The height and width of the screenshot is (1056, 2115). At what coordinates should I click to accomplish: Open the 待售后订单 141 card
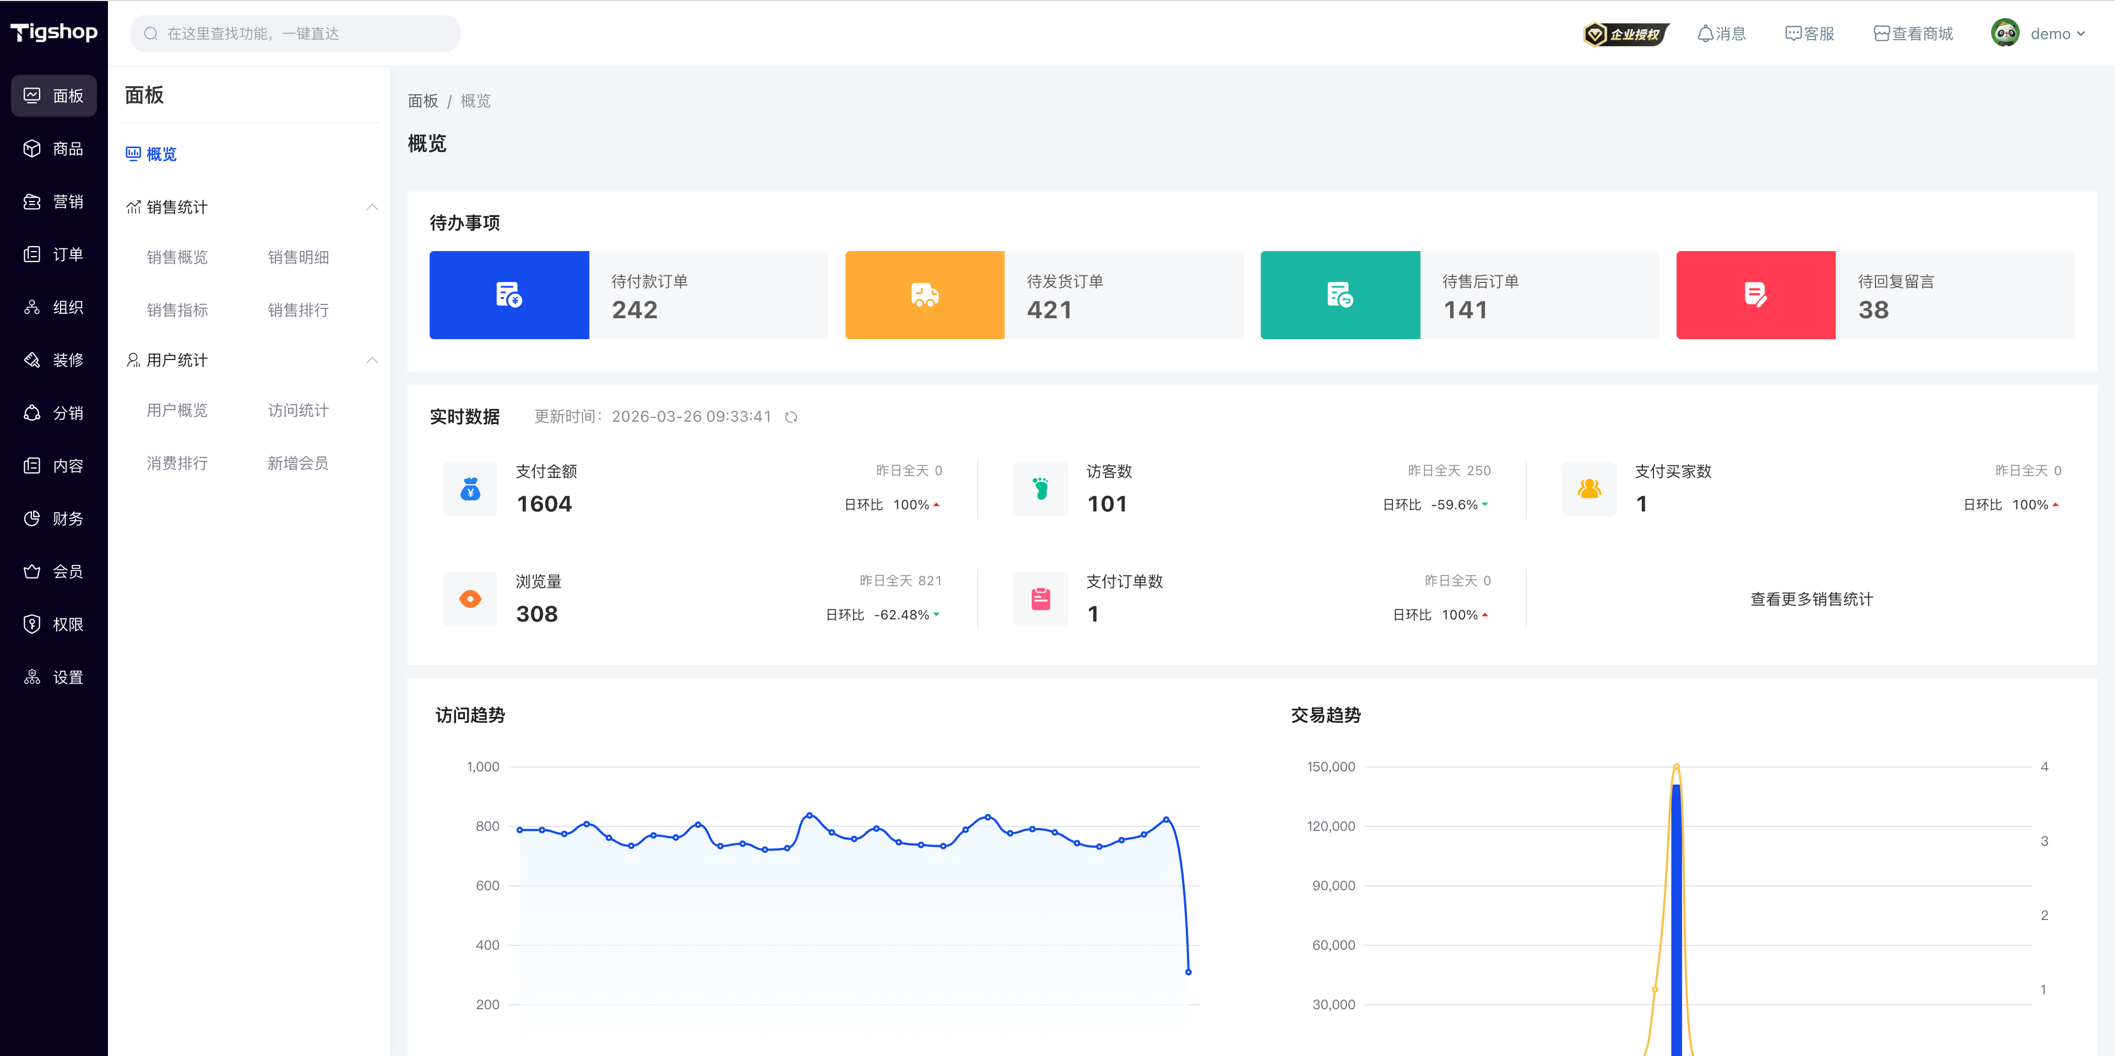1460,295
